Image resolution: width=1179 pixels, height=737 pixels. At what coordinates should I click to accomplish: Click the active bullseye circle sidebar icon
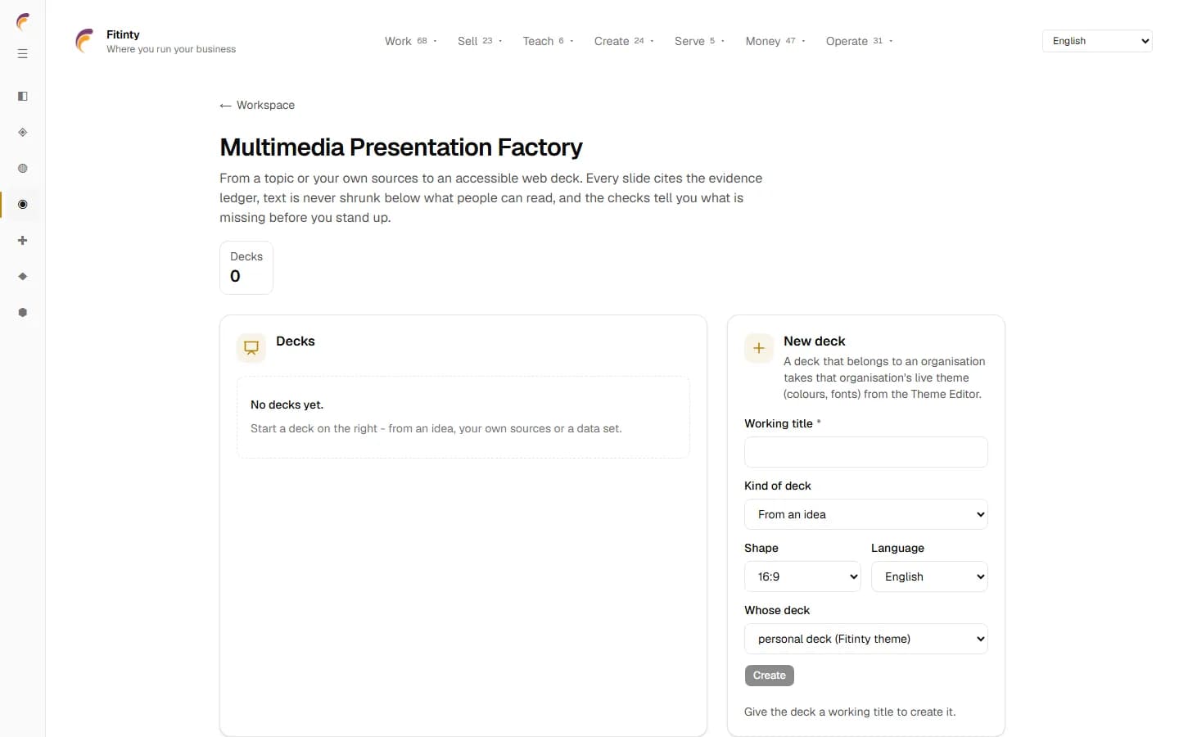pyautogui.click(x=23, y=205)
